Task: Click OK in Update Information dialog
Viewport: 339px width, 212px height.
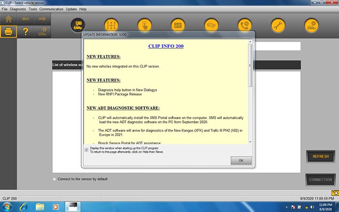Action: tap(241, 161)
